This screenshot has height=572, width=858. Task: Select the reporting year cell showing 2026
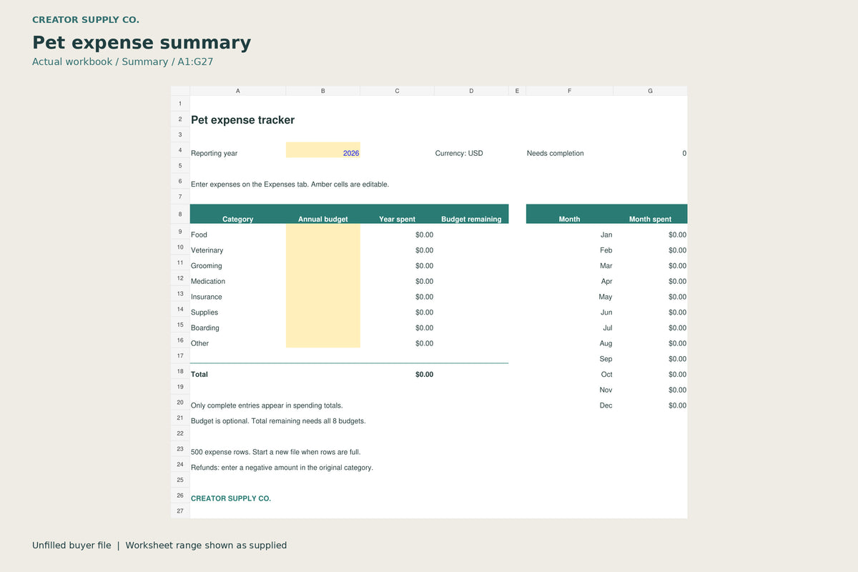click(x=323, y=150)
